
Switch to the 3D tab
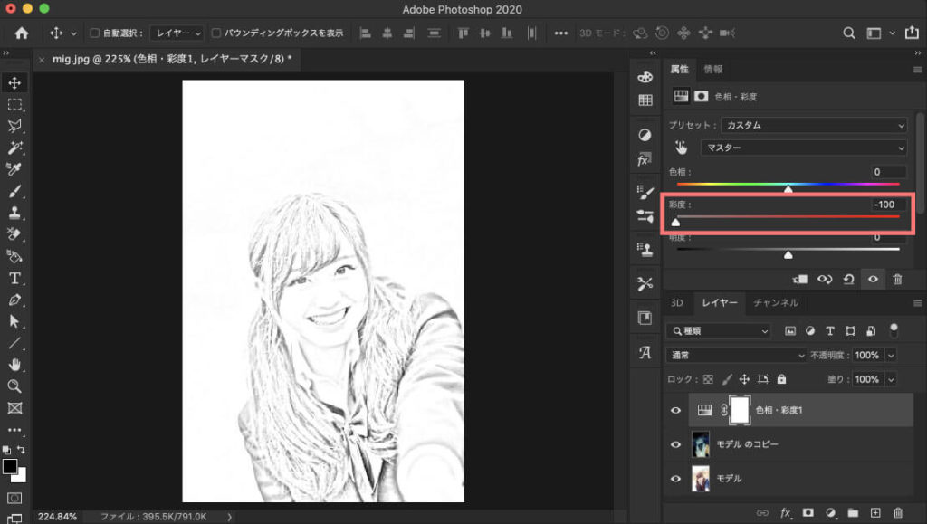point(677,302)
